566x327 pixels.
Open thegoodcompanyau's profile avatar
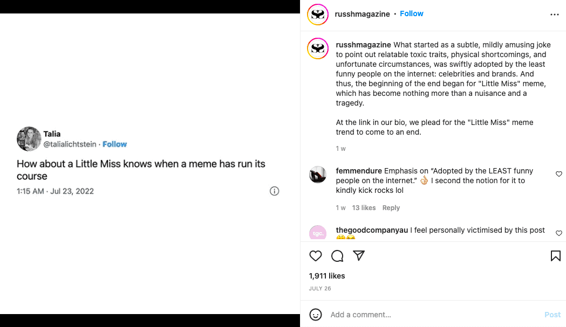click(x=318, y=233)
